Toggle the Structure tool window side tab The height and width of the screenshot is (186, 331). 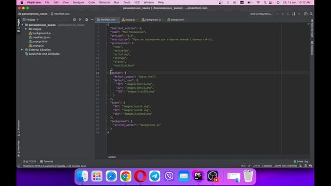[19, 128]
